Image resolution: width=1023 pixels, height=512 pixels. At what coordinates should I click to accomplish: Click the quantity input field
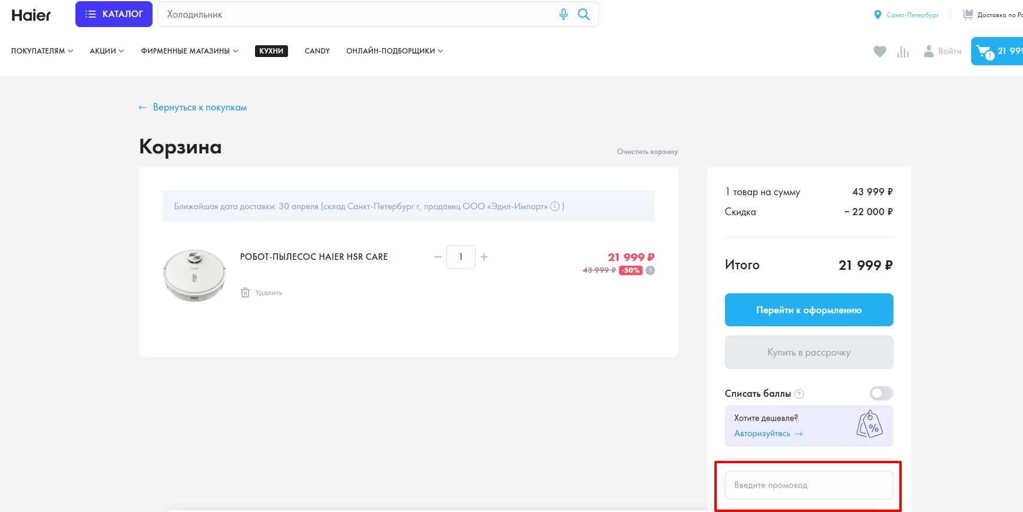tap(461, 257)
